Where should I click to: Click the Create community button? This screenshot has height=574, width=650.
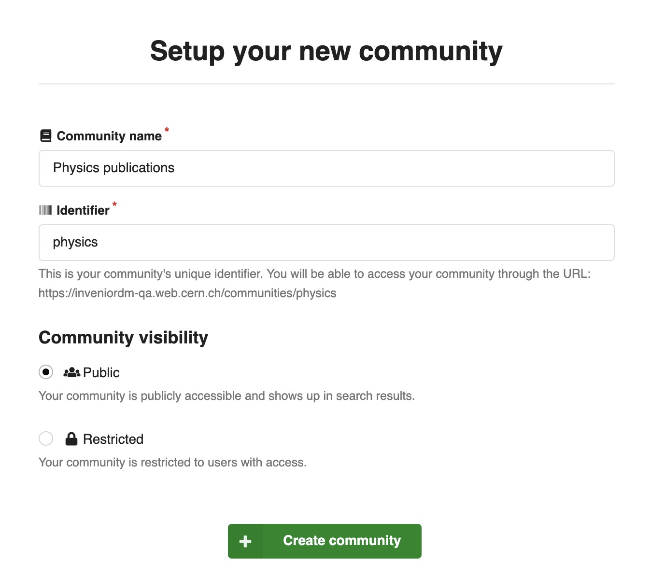click(325, 541)
